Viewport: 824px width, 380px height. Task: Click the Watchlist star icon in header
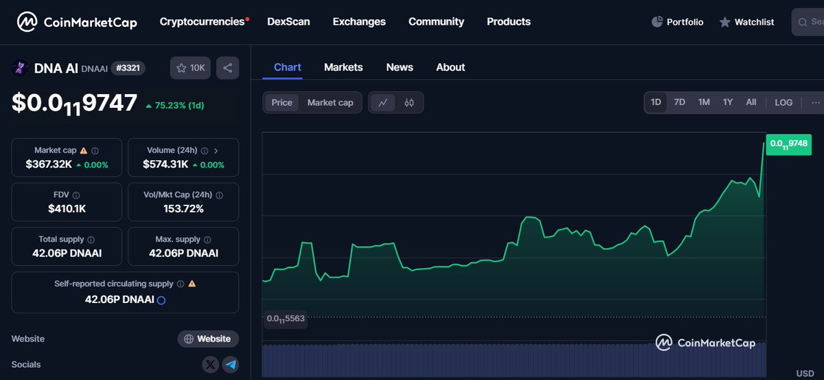724,22
